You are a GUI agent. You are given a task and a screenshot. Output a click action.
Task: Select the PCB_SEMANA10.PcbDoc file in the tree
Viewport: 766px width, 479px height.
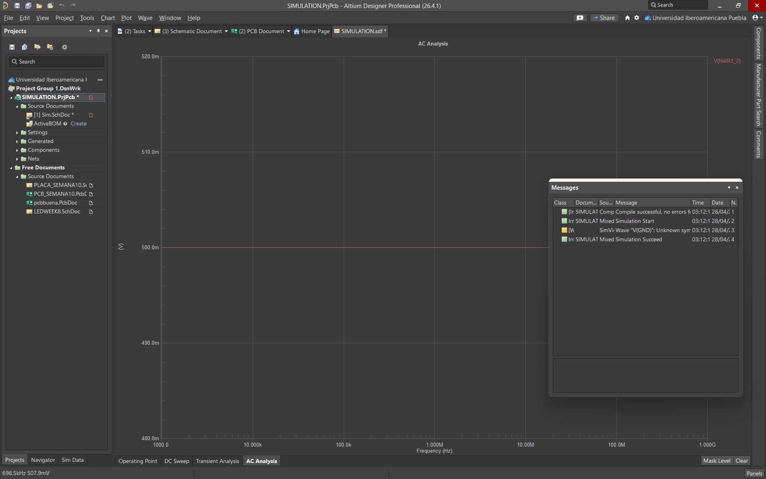pyautogui.click(x=60, y=194)
